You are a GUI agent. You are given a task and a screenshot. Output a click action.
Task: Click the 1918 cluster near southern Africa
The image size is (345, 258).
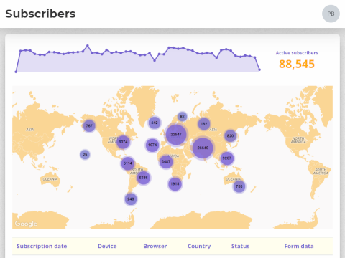click(175, 184)
